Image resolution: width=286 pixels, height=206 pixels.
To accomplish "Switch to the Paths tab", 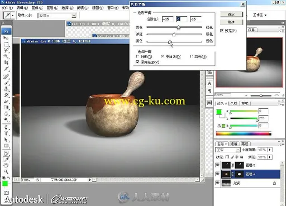I will click(245, 143).
